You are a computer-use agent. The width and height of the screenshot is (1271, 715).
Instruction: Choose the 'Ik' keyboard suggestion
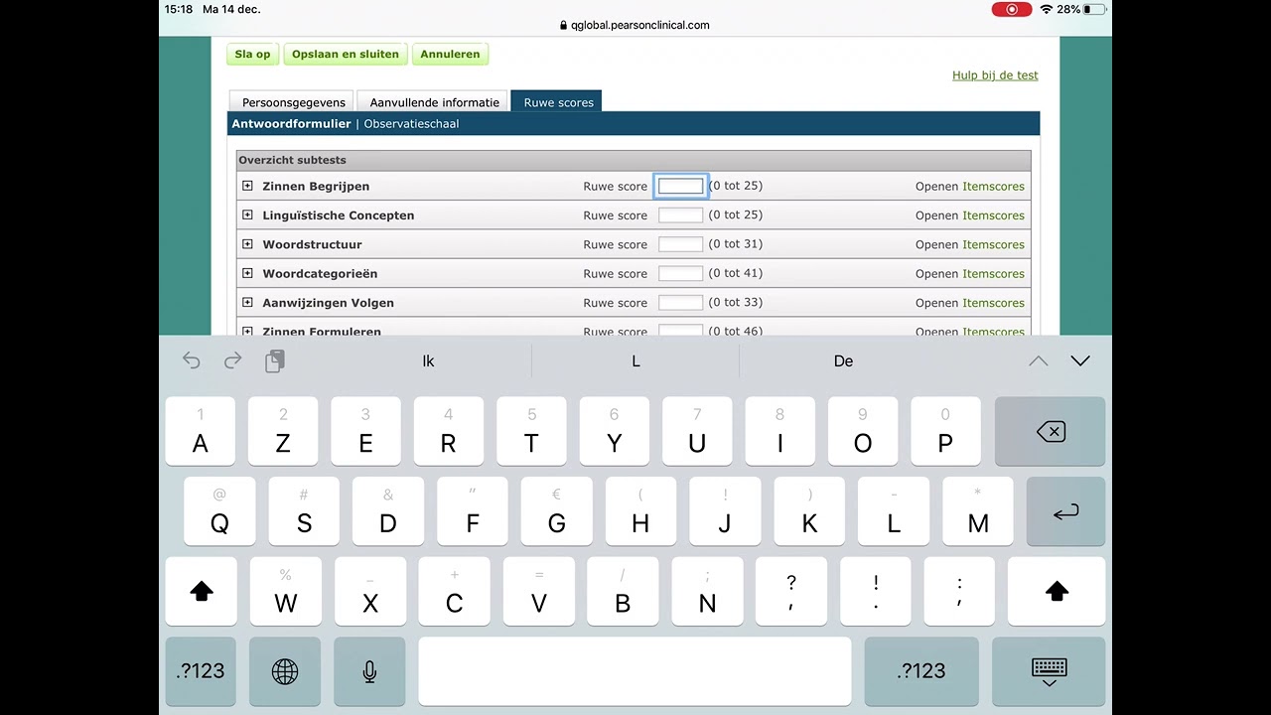[x=428, y=361]
